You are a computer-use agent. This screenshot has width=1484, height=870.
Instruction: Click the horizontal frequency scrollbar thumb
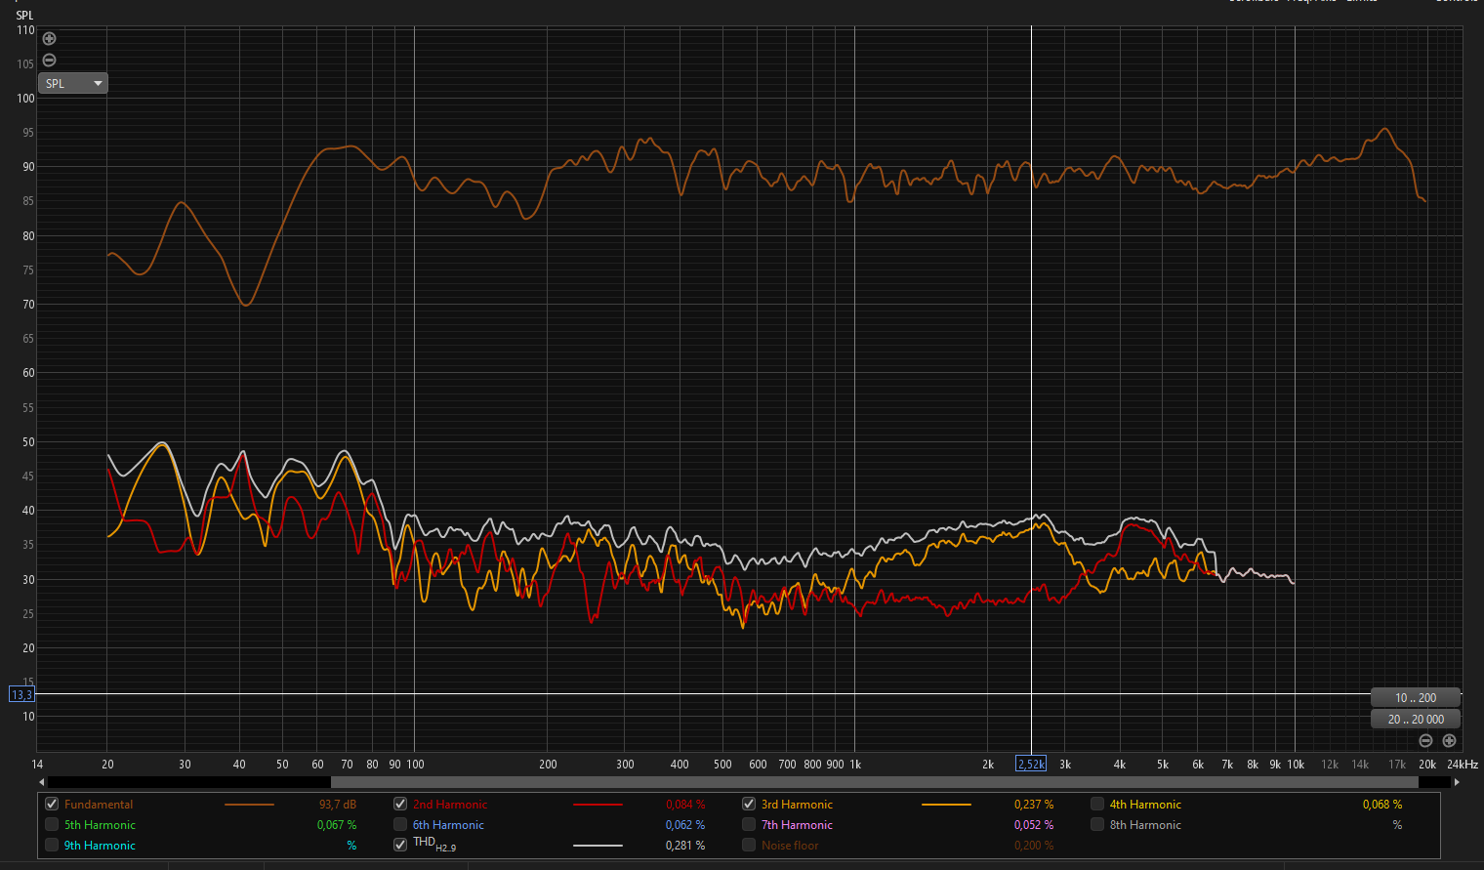click(x=874, y=782)
